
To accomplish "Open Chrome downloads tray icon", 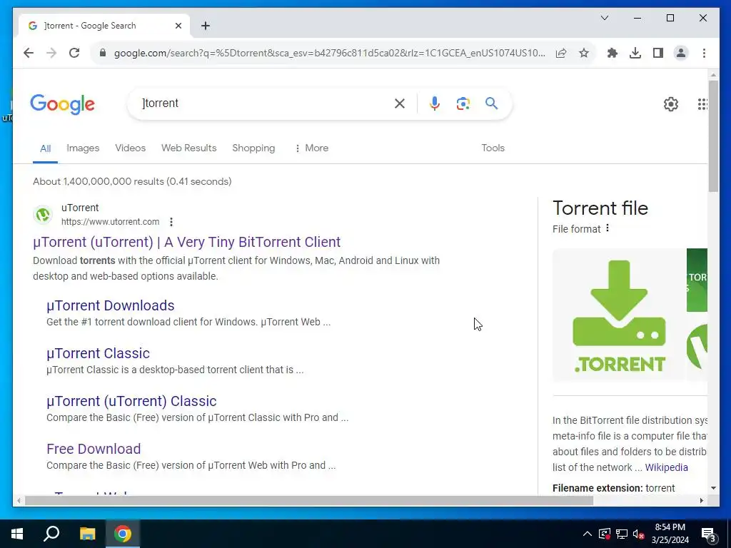I will (635, 53).
